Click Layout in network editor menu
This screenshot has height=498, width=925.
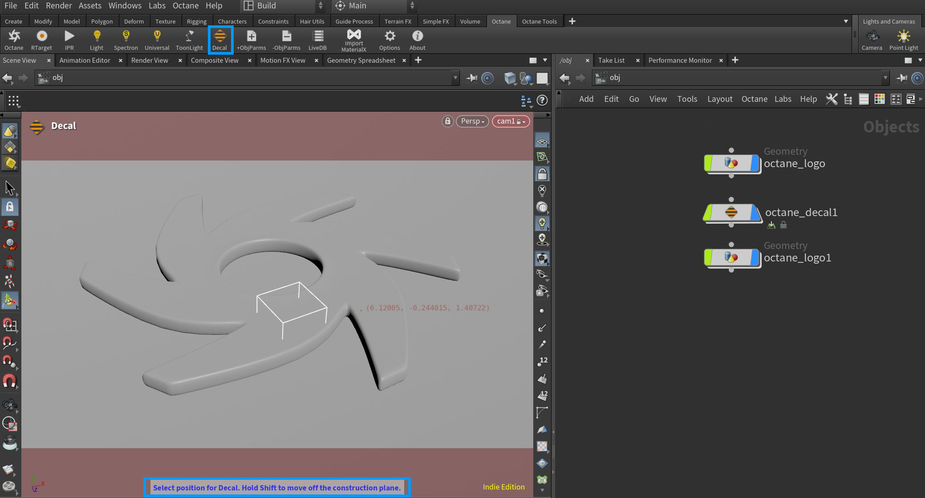point(719,99)
